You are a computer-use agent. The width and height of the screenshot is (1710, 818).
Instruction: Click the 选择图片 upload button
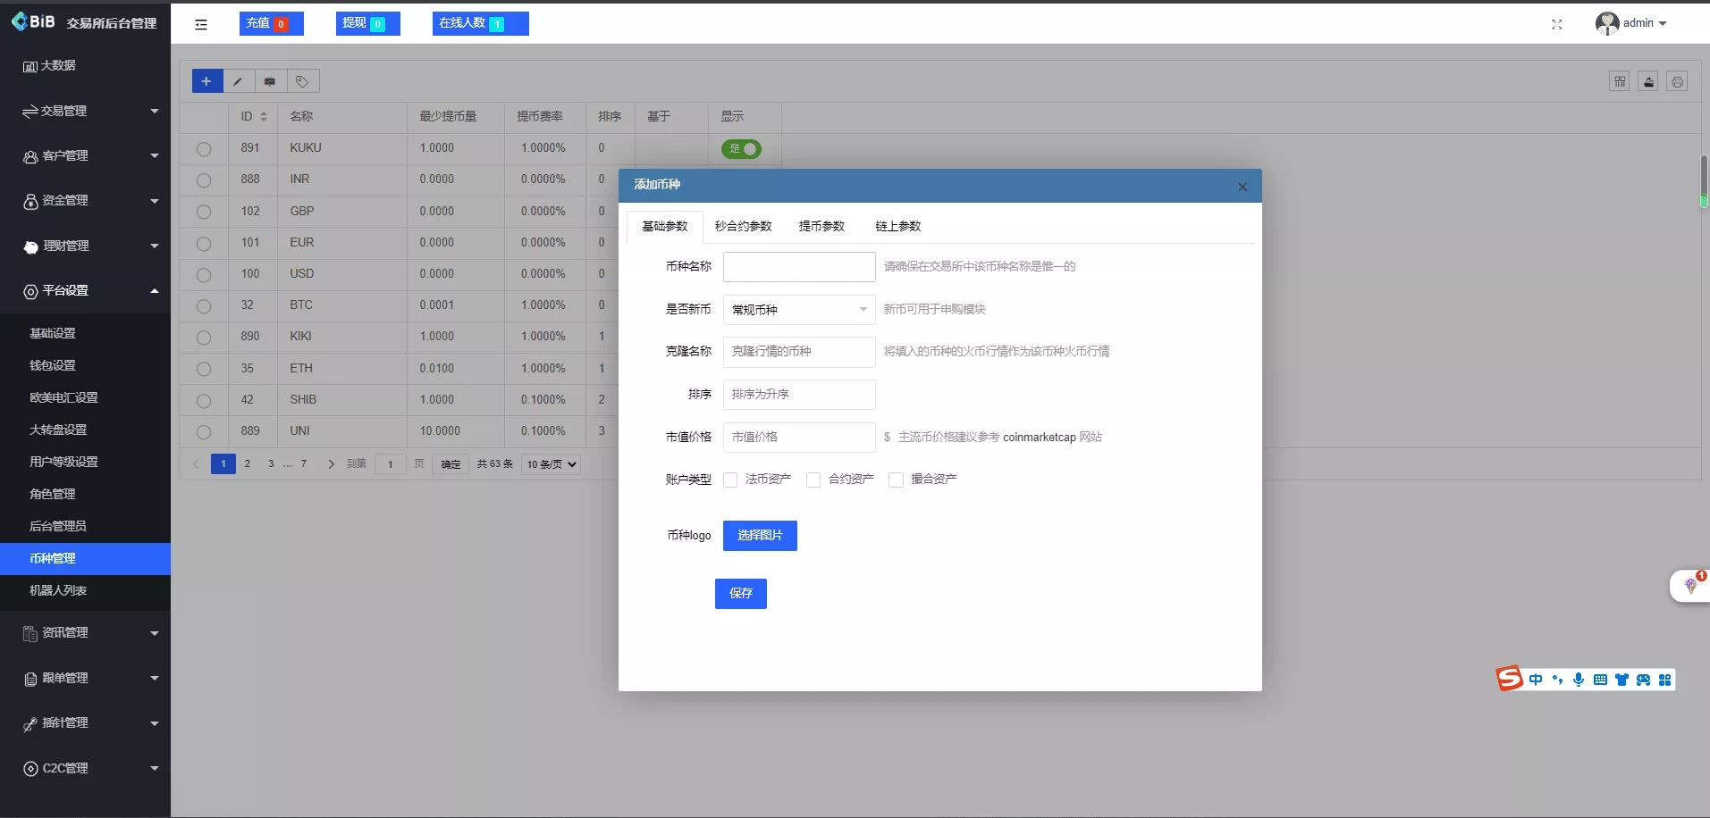[x=759, y=535]
